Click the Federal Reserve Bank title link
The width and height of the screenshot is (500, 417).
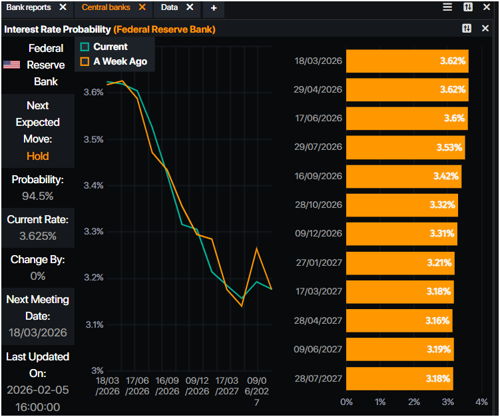click(164, 29)
